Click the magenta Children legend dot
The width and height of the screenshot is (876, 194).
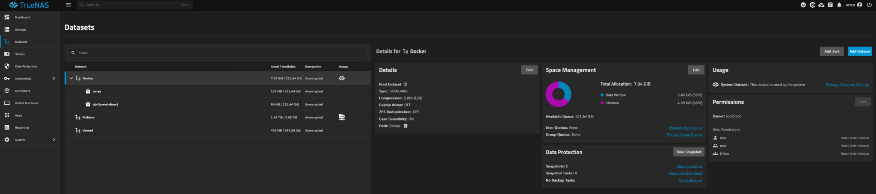point(602,103)
